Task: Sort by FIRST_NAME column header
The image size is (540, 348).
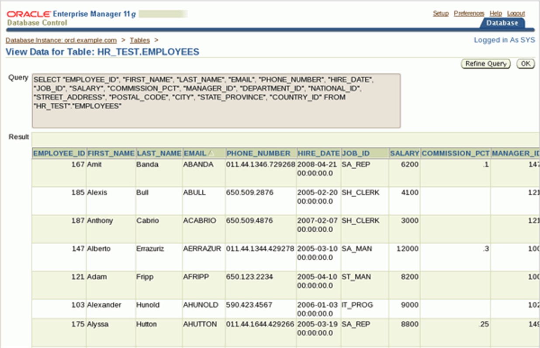Action: tap(111, 153)
